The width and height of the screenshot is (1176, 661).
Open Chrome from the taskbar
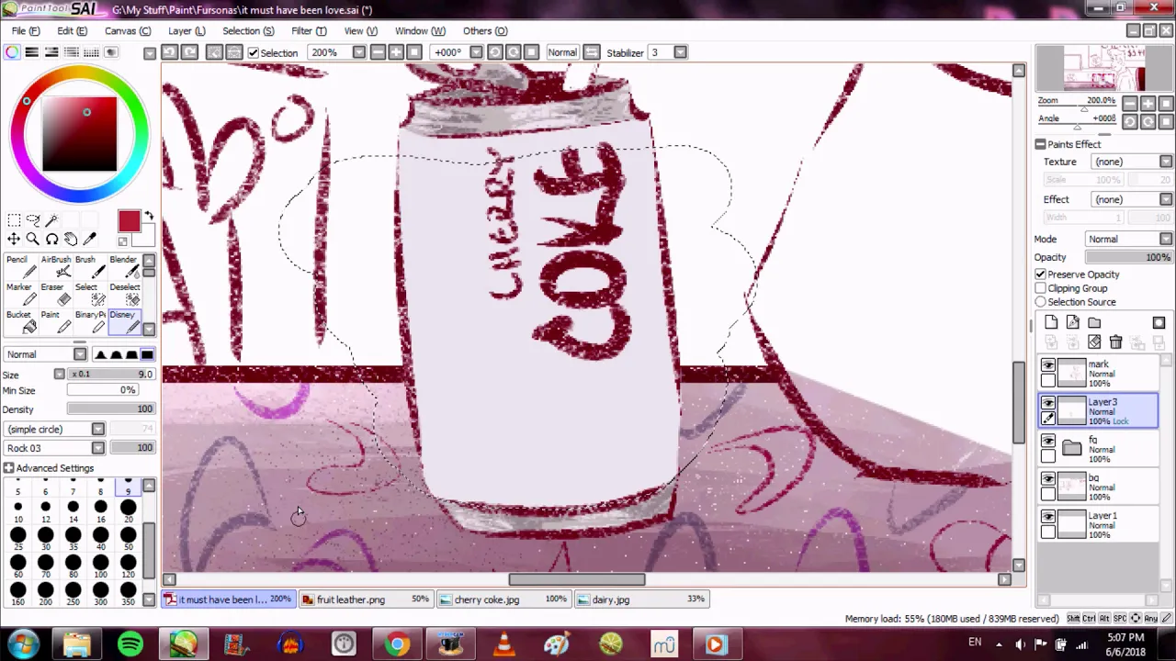[x=397, y=644]
